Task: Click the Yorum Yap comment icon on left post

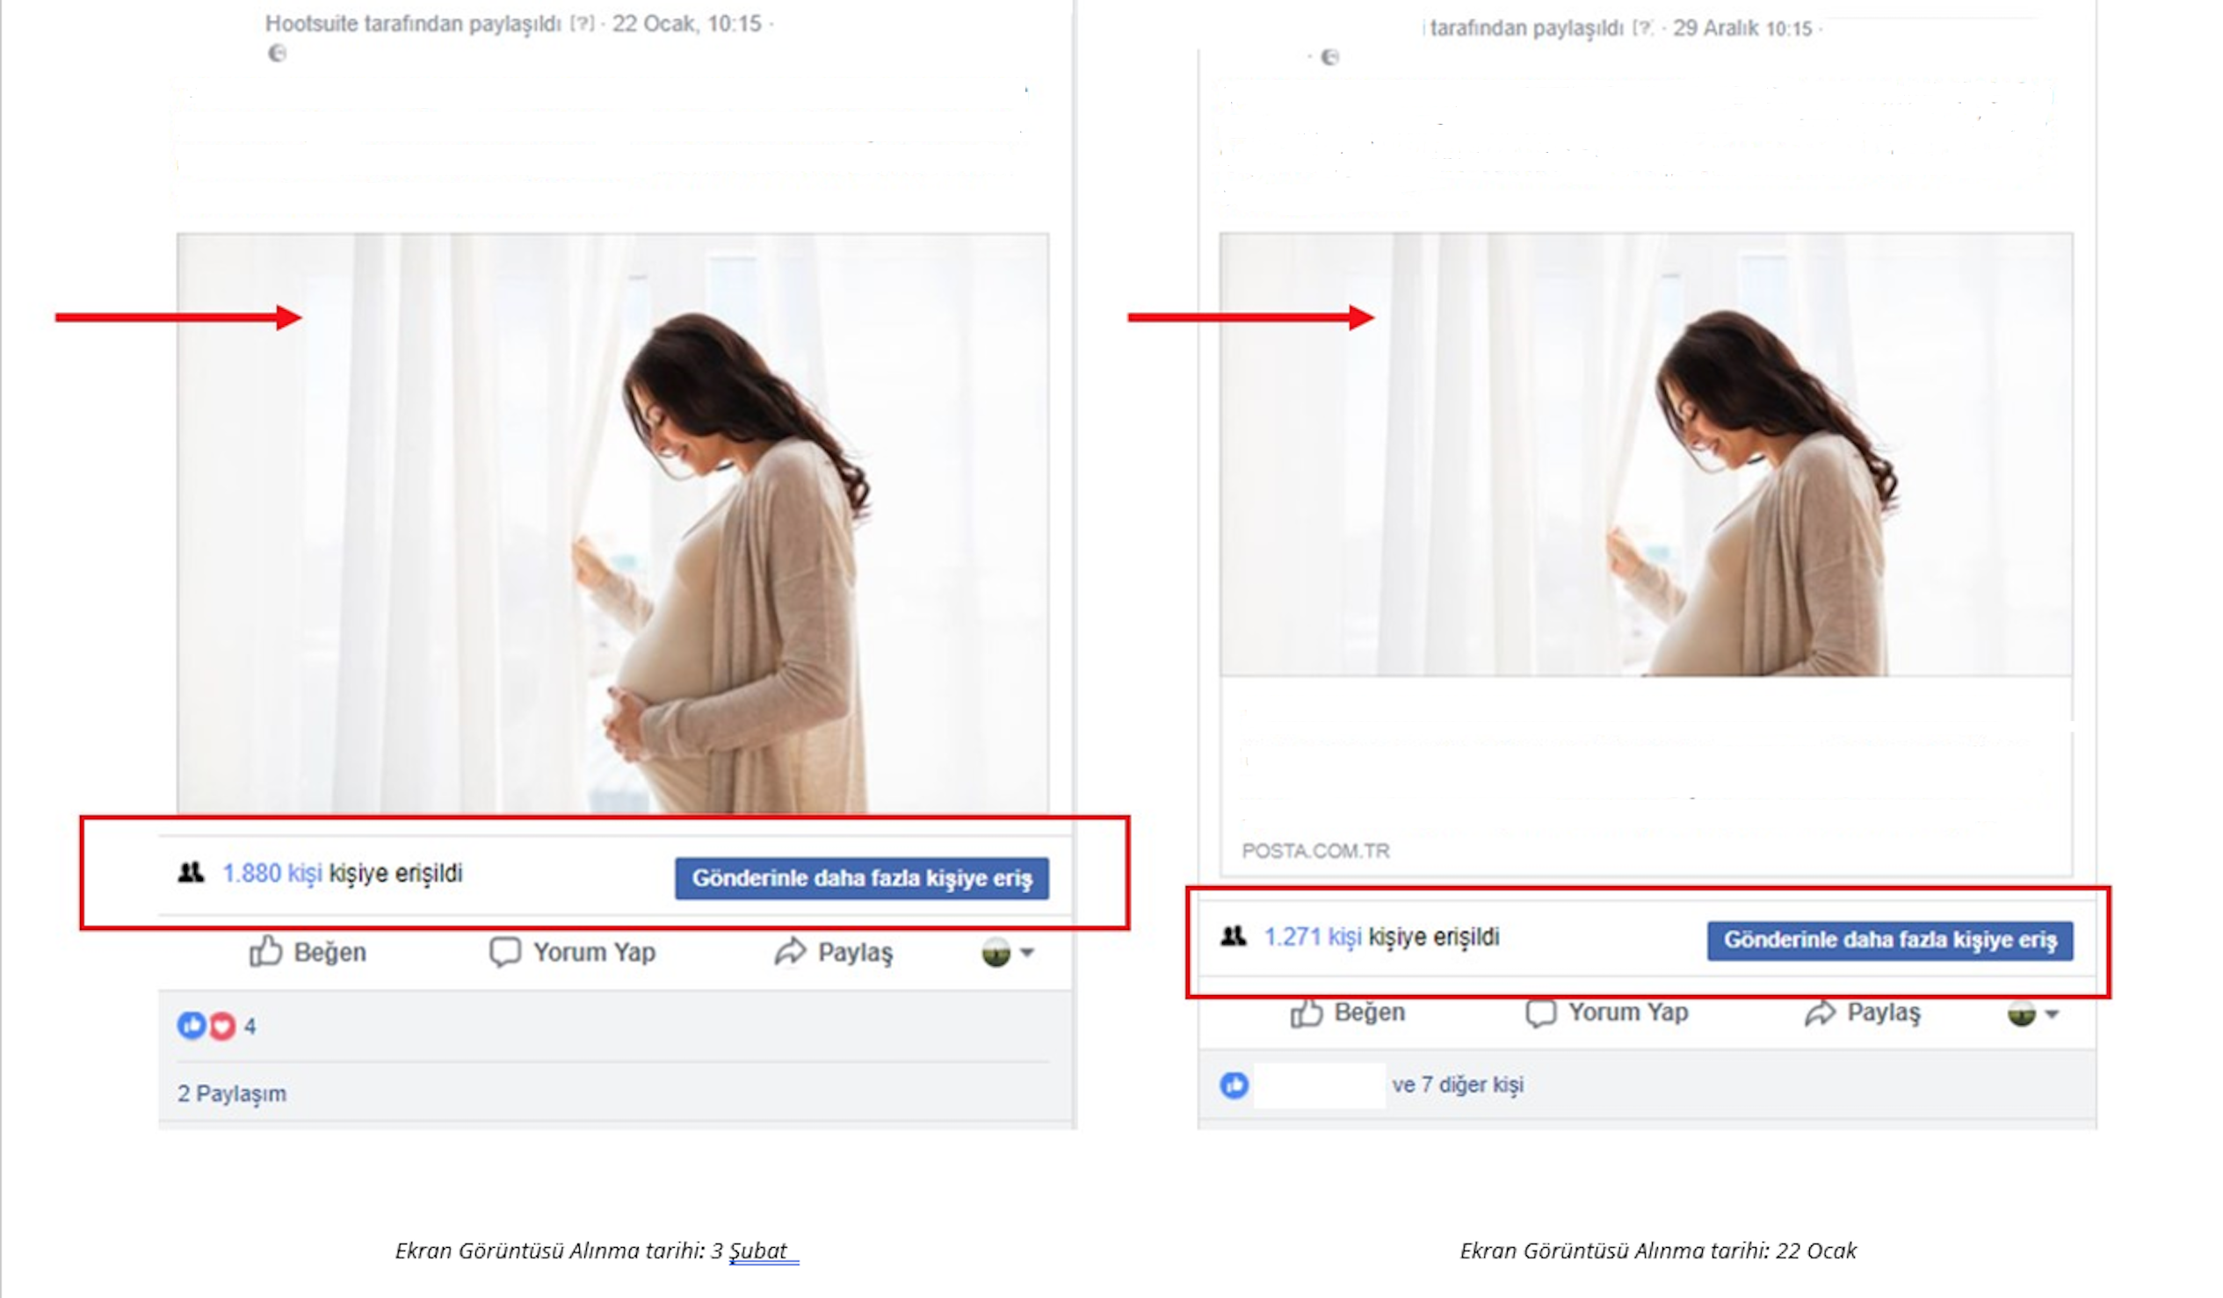Action: coord(504,952)
